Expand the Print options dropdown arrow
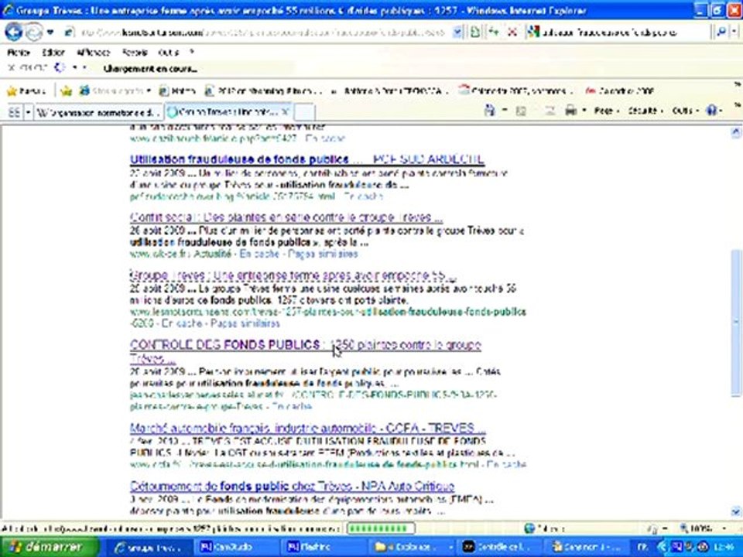The height and width of the screenshot is (557, 743). [x=584, y=111]
